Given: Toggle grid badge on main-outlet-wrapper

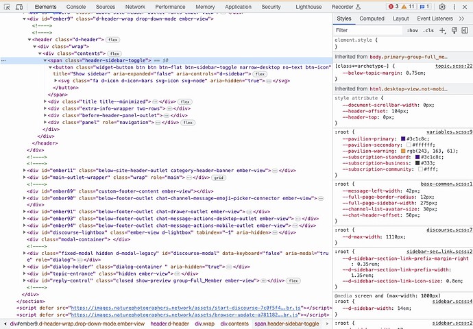Looking at the screenshot, I should click(219, 178).
